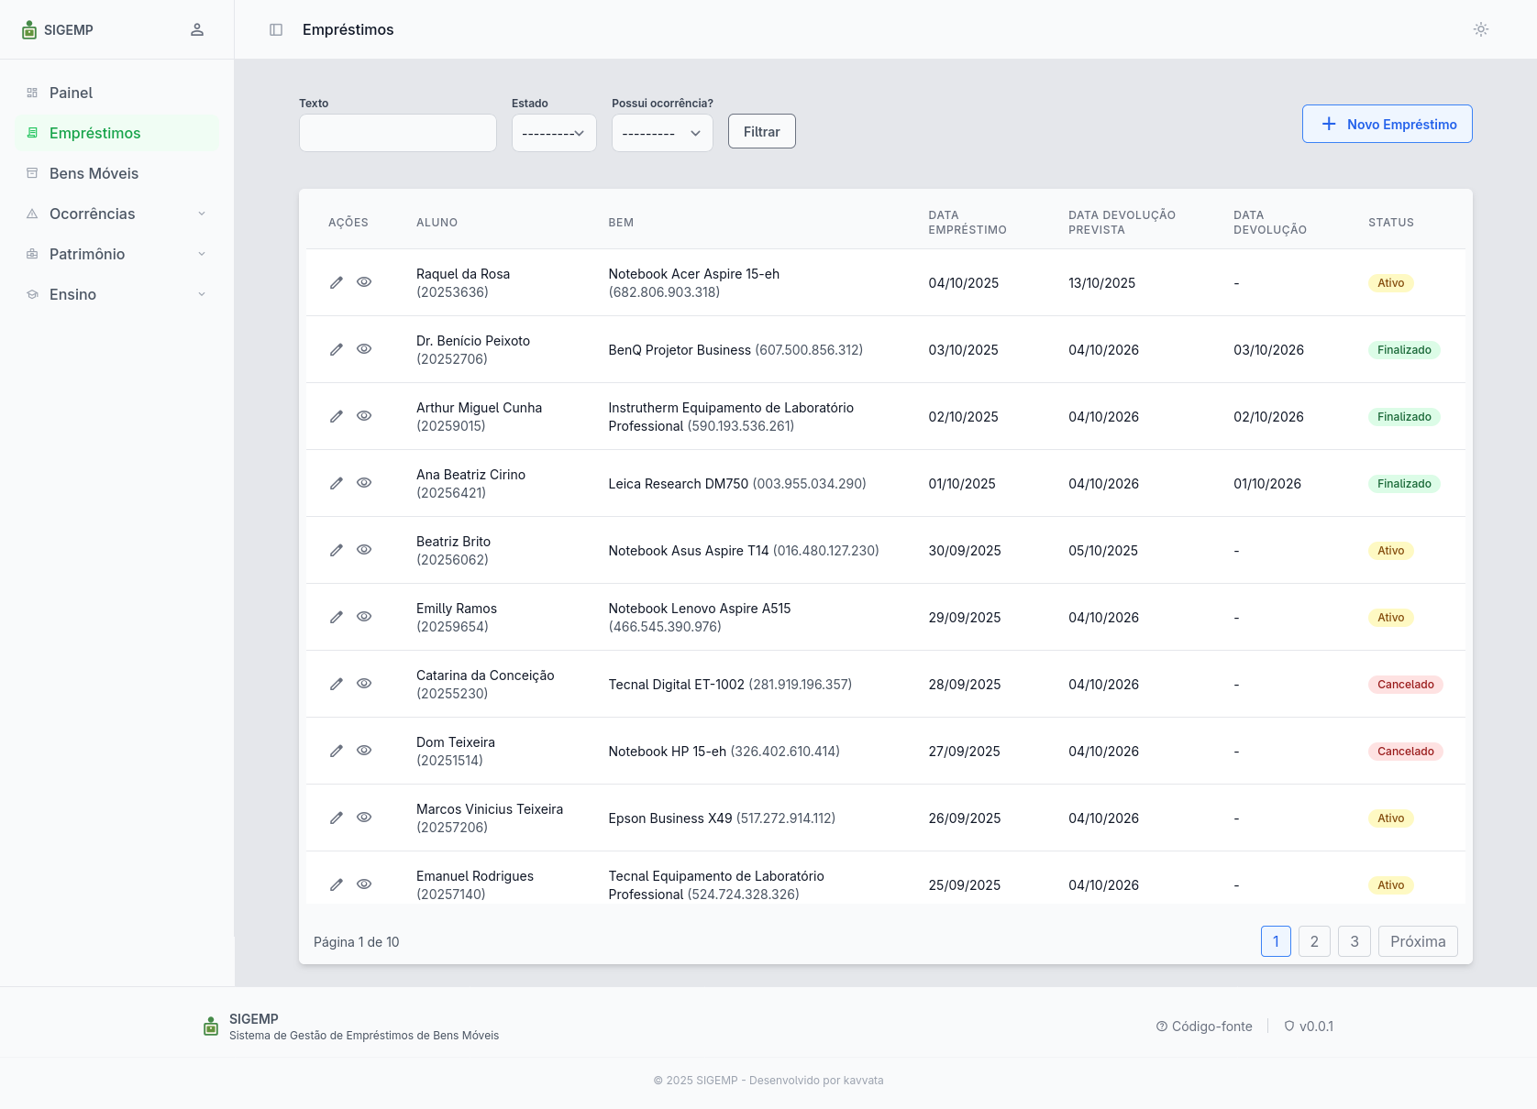Go to Painel in sidebar
1537x1109 pixels.
(116, 93)
